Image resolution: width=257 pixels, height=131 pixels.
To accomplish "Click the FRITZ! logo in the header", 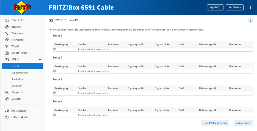I will pos(22,7).
